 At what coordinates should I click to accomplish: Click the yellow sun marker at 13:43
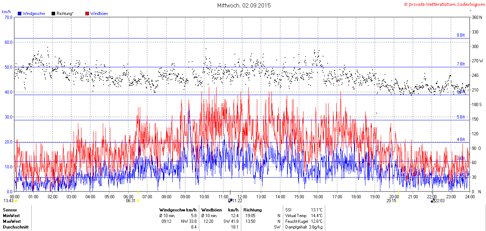pos(16,201)
